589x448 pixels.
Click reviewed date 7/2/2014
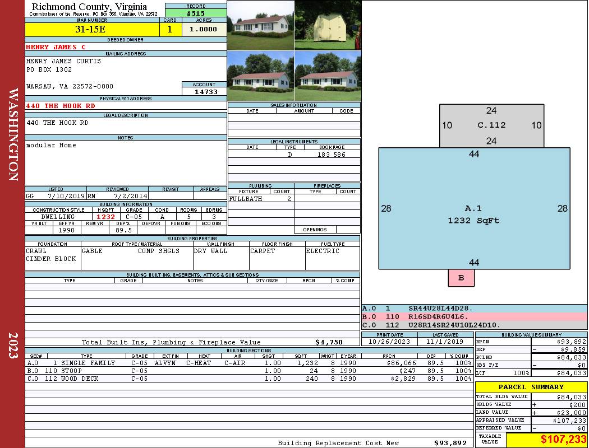tap(130, 195)
